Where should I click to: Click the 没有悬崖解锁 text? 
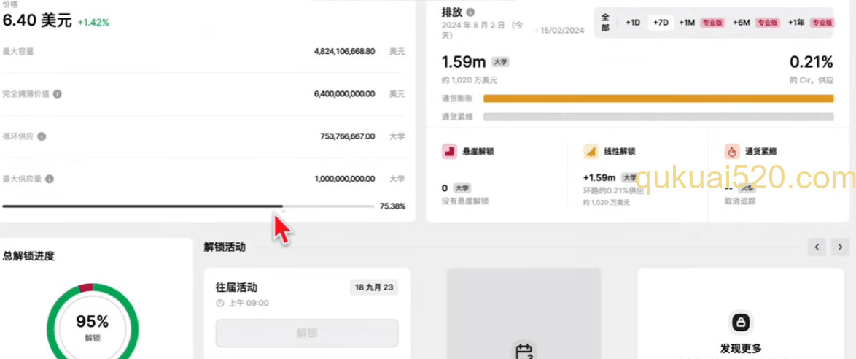(x=465, y=201)
